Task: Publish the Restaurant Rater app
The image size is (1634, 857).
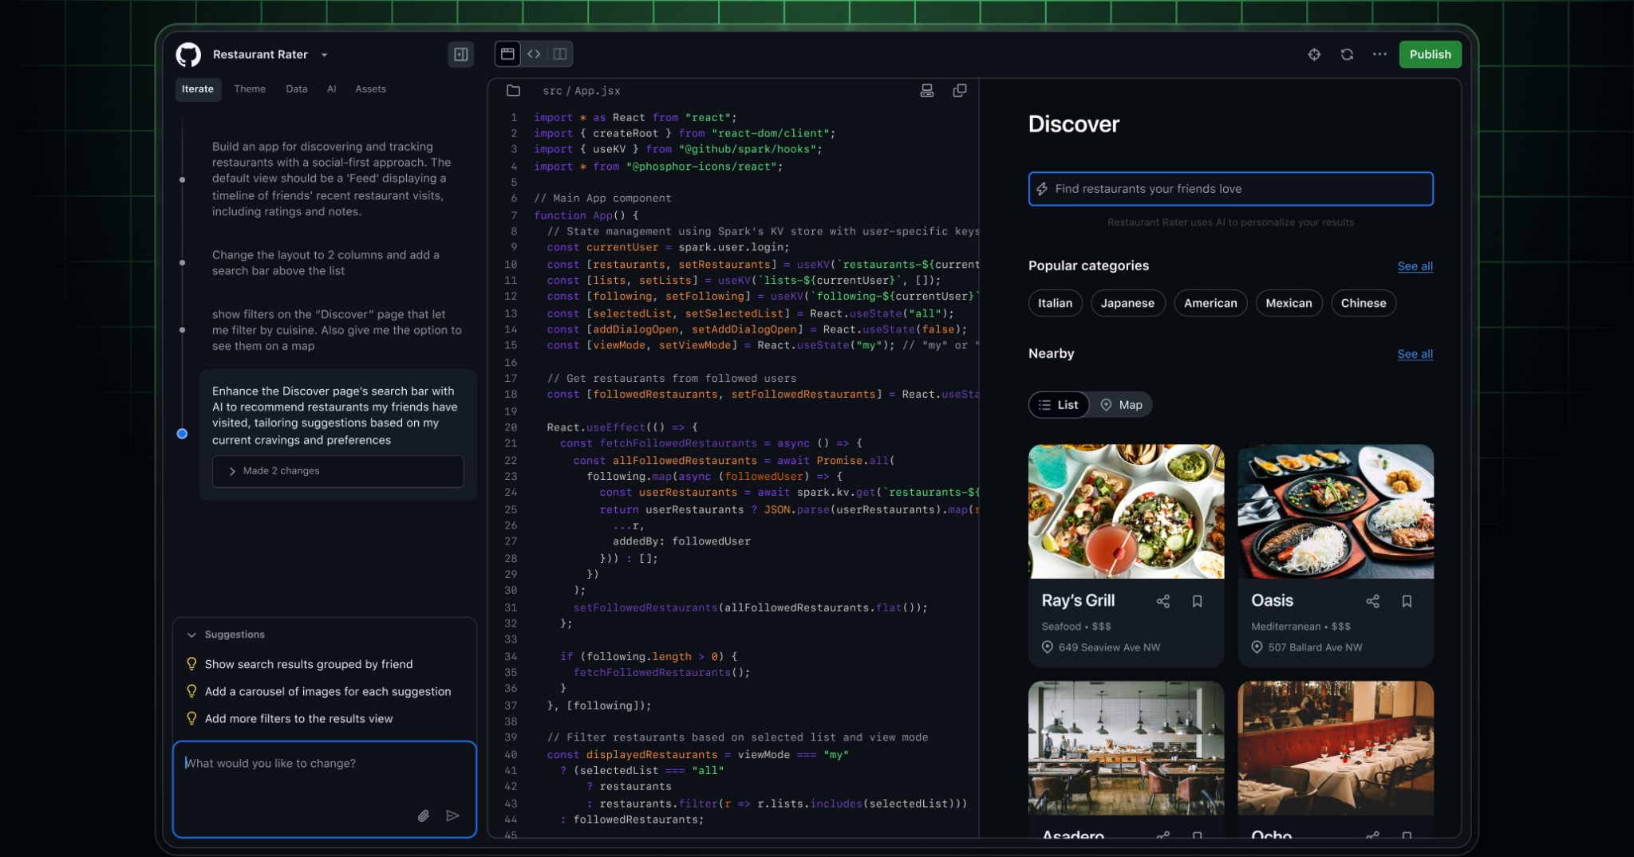Action: [x=1429, y=54]
